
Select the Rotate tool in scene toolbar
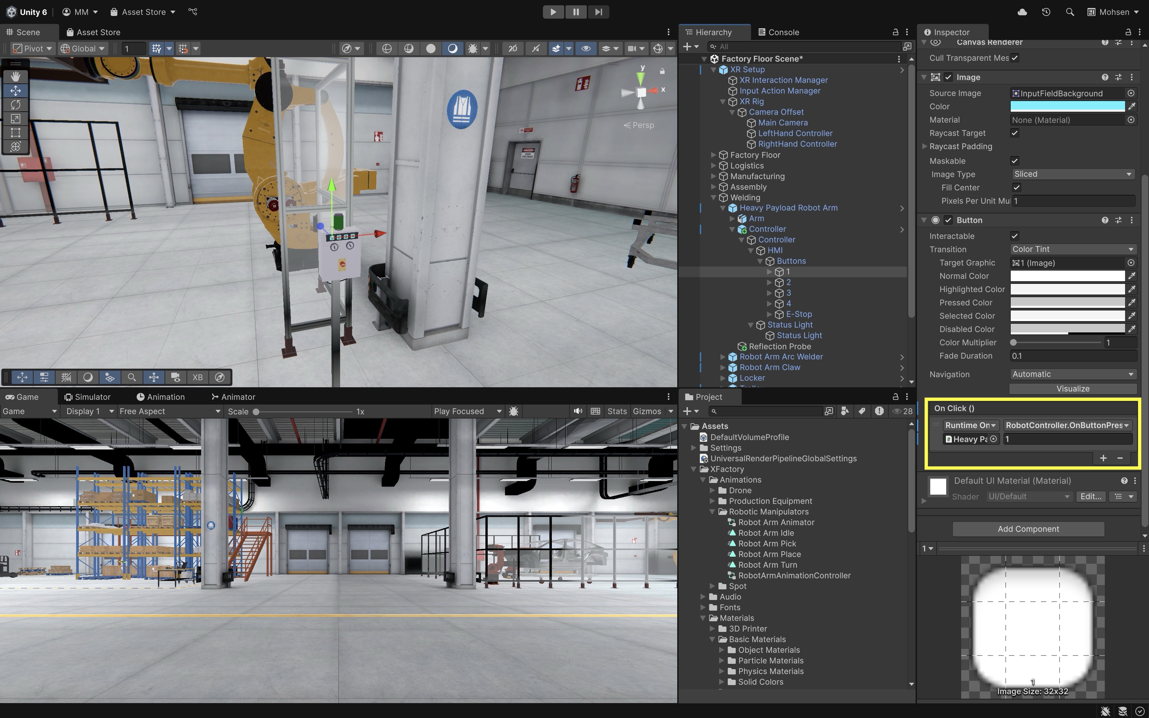[x=16, y=104]
